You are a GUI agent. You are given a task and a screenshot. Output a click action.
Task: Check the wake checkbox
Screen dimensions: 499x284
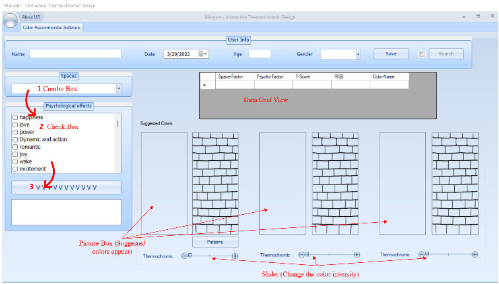(15, 161)
